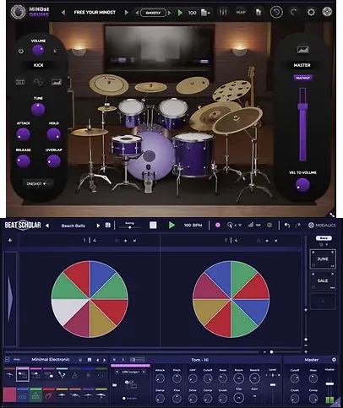The height and width of the screenshot is (408, 343).
Task: Click the document icon next to MAP
Action: pyautogui.click(x=259, y=13)
